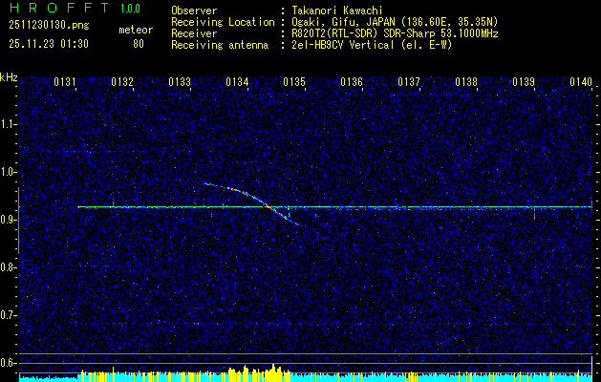Select the 0137 time marker label

point(409,82)
